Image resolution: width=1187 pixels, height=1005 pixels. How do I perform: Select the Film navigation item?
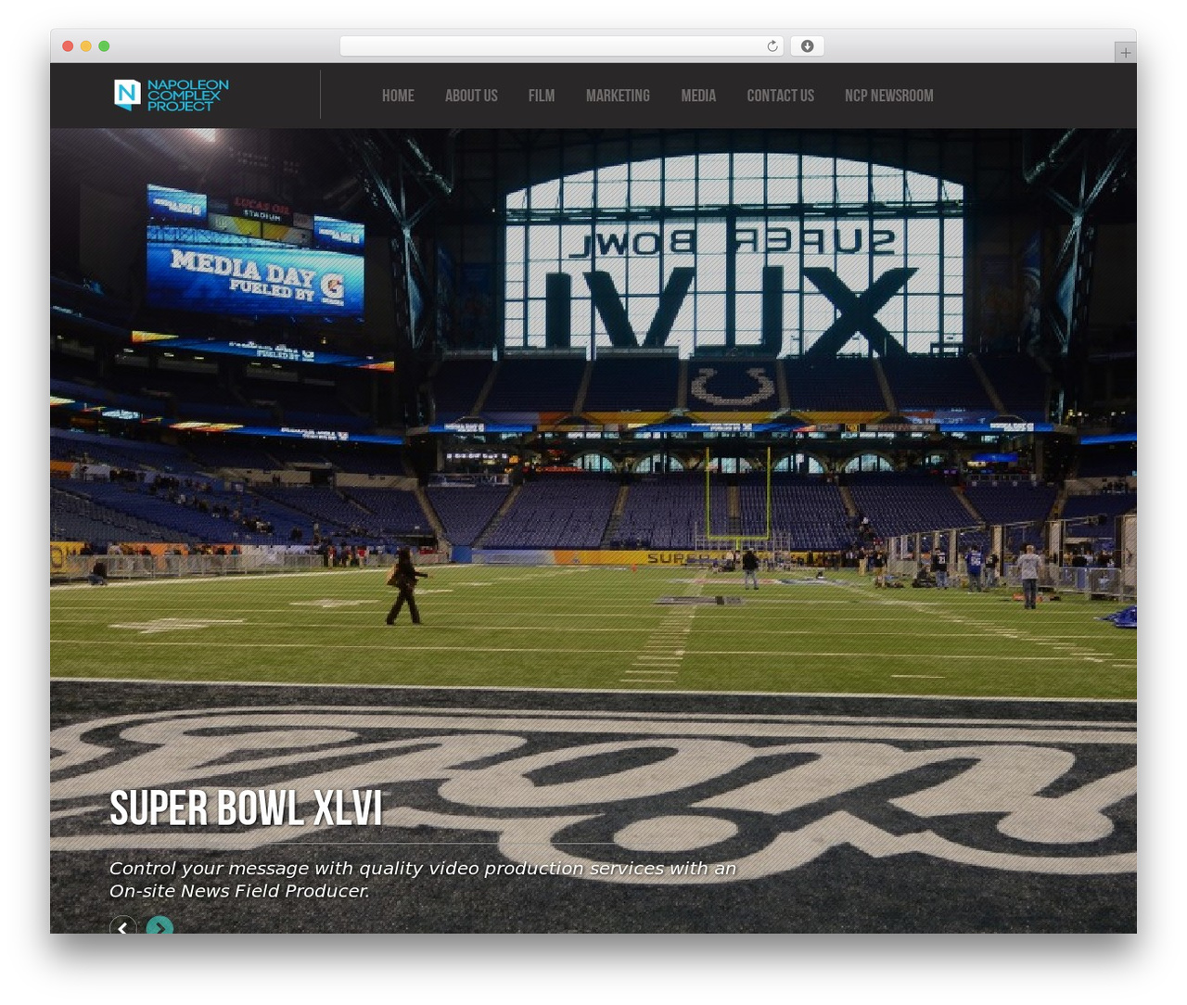tap(542, 95)
